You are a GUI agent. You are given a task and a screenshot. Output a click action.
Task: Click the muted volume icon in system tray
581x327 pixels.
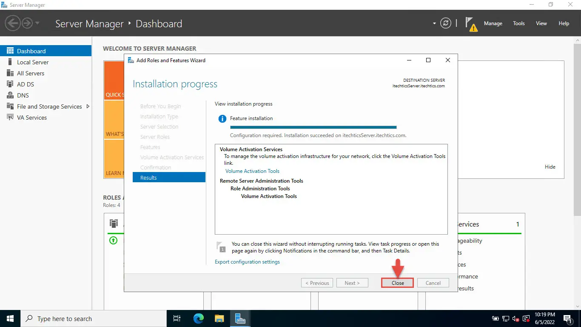pyautogui.click(x=516, y=318)
